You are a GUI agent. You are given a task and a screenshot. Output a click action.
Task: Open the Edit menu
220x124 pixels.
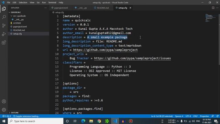pos(14,2)
